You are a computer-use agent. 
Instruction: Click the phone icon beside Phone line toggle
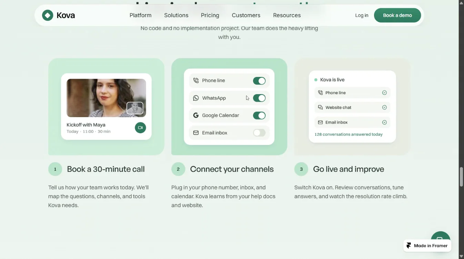196,80
